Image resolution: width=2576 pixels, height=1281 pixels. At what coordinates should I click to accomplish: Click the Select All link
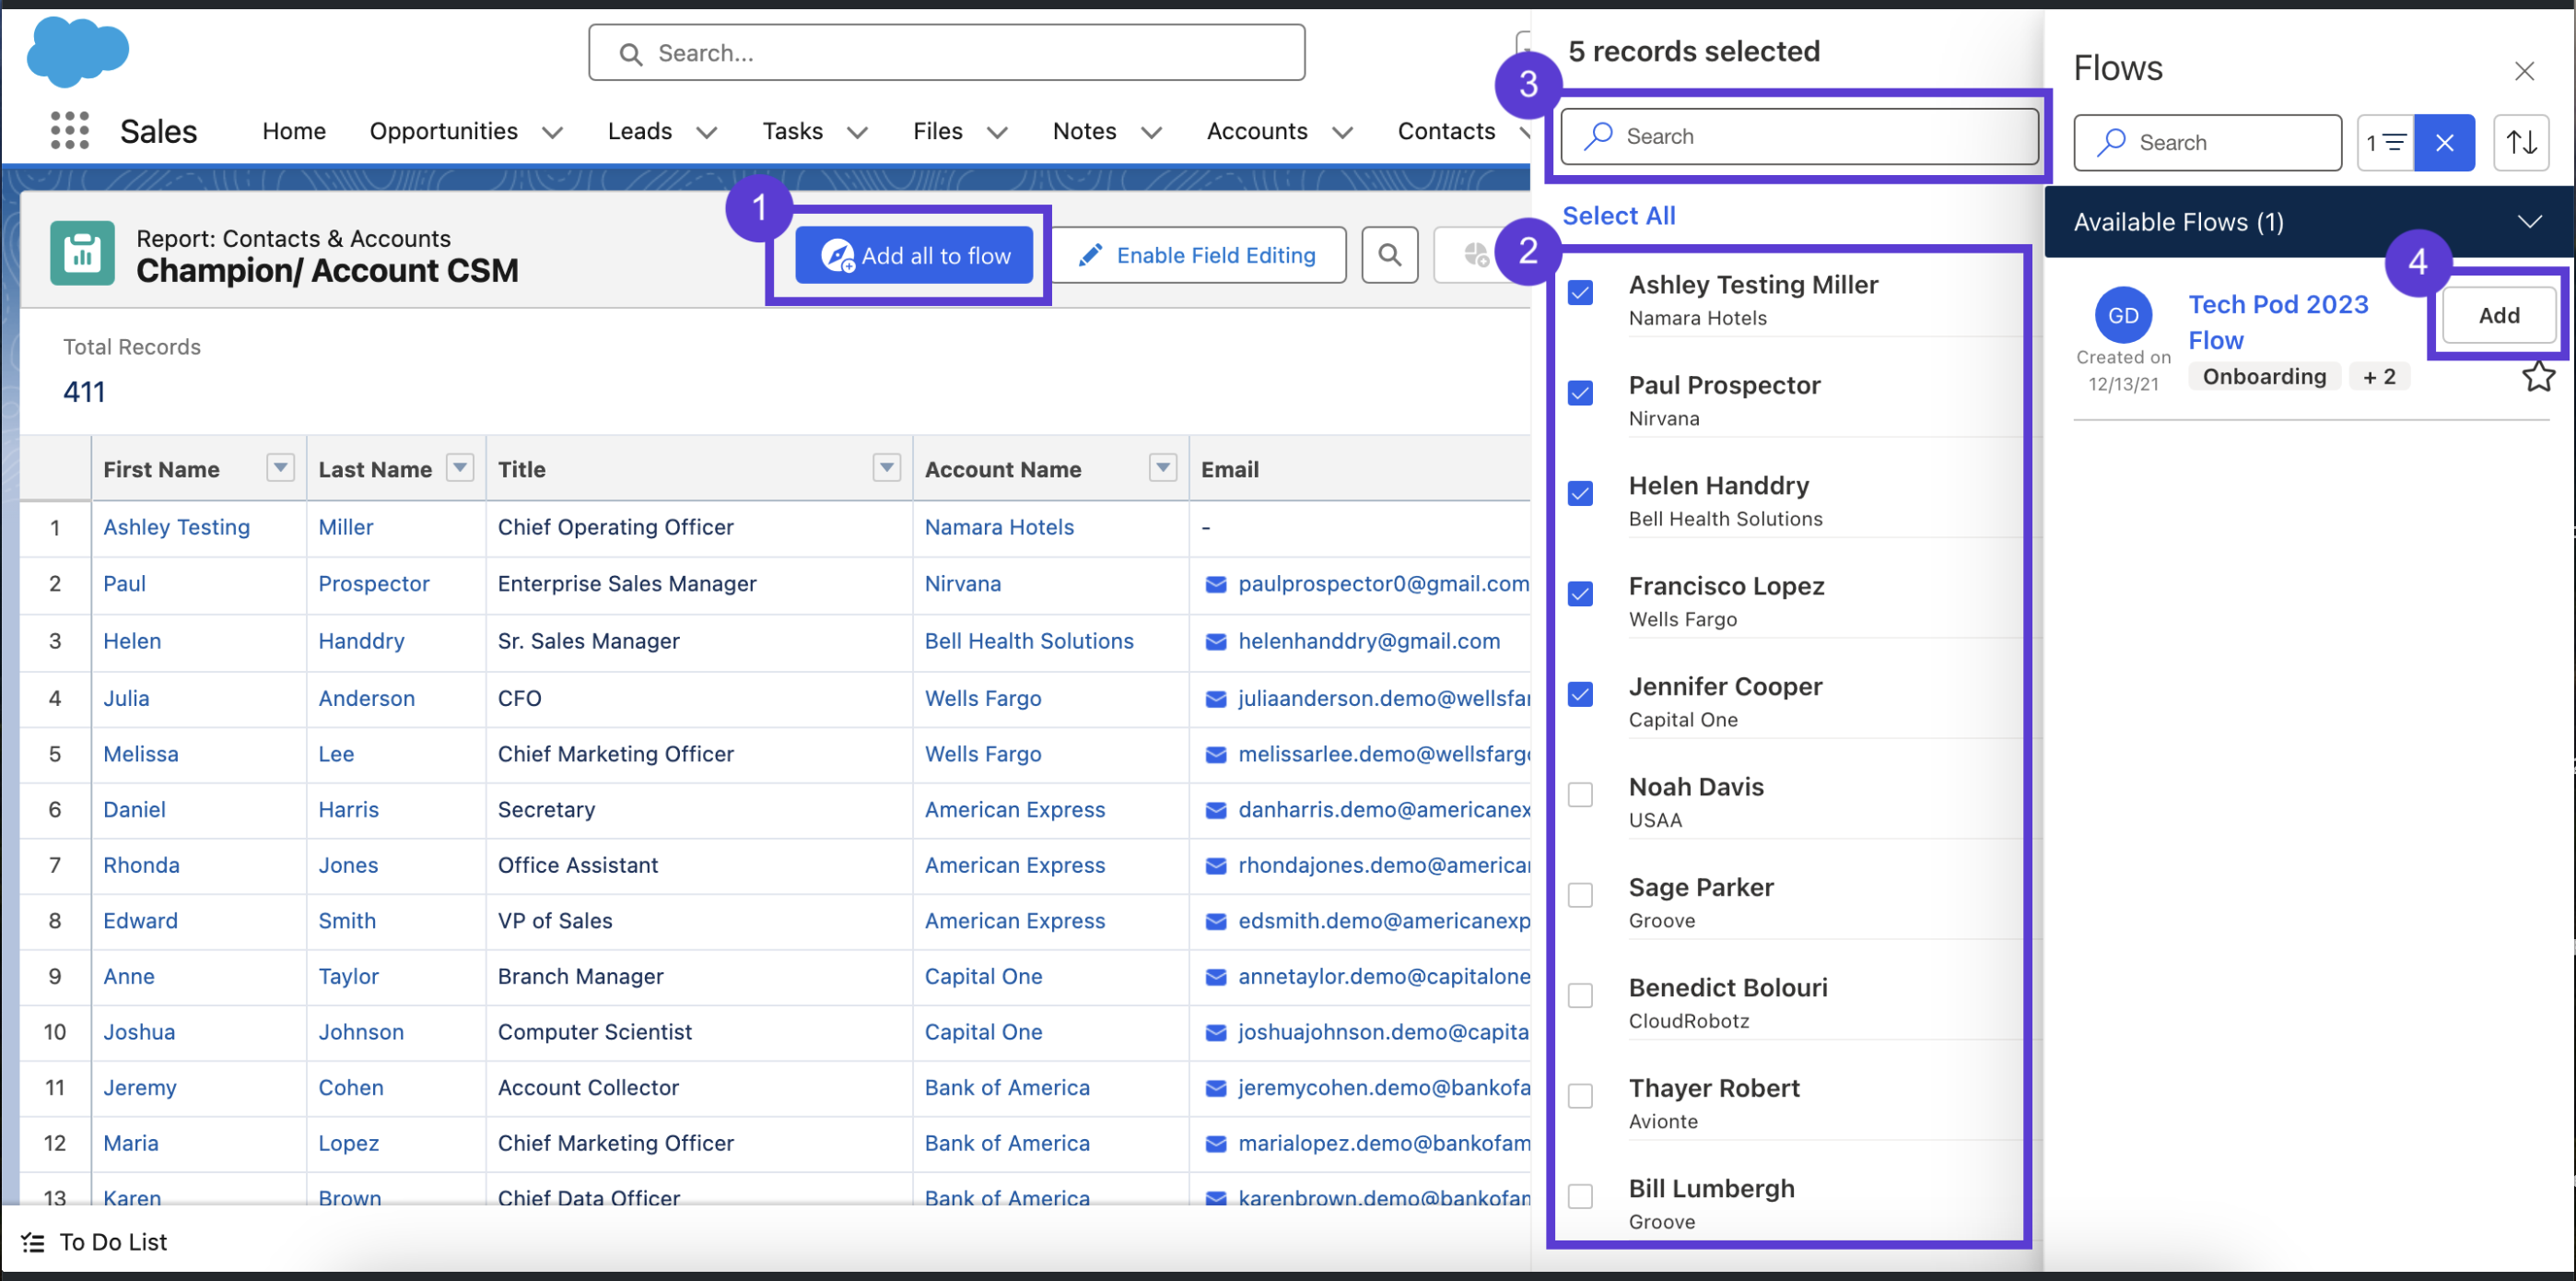tap(1619, 215)
